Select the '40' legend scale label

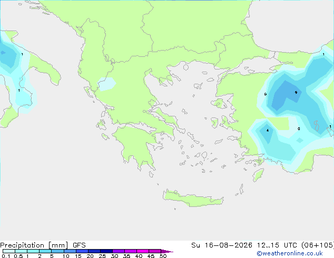coord(139,256)
